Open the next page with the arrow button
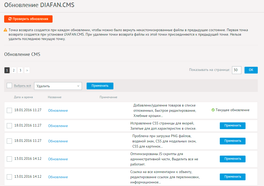The width and height of the screenshot is (264, 186). pyautogui.click(x=27, y=70)
